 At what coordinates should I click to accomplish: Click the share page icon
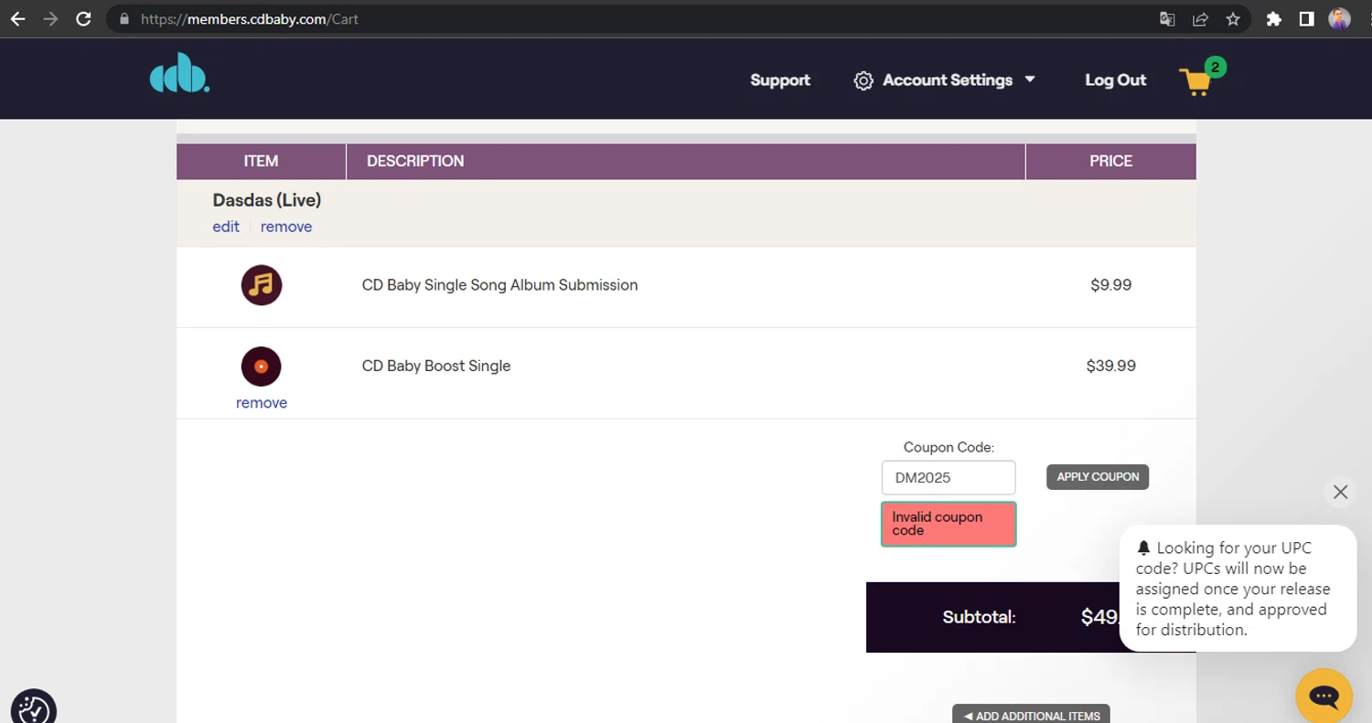[x=1200, y=18]
